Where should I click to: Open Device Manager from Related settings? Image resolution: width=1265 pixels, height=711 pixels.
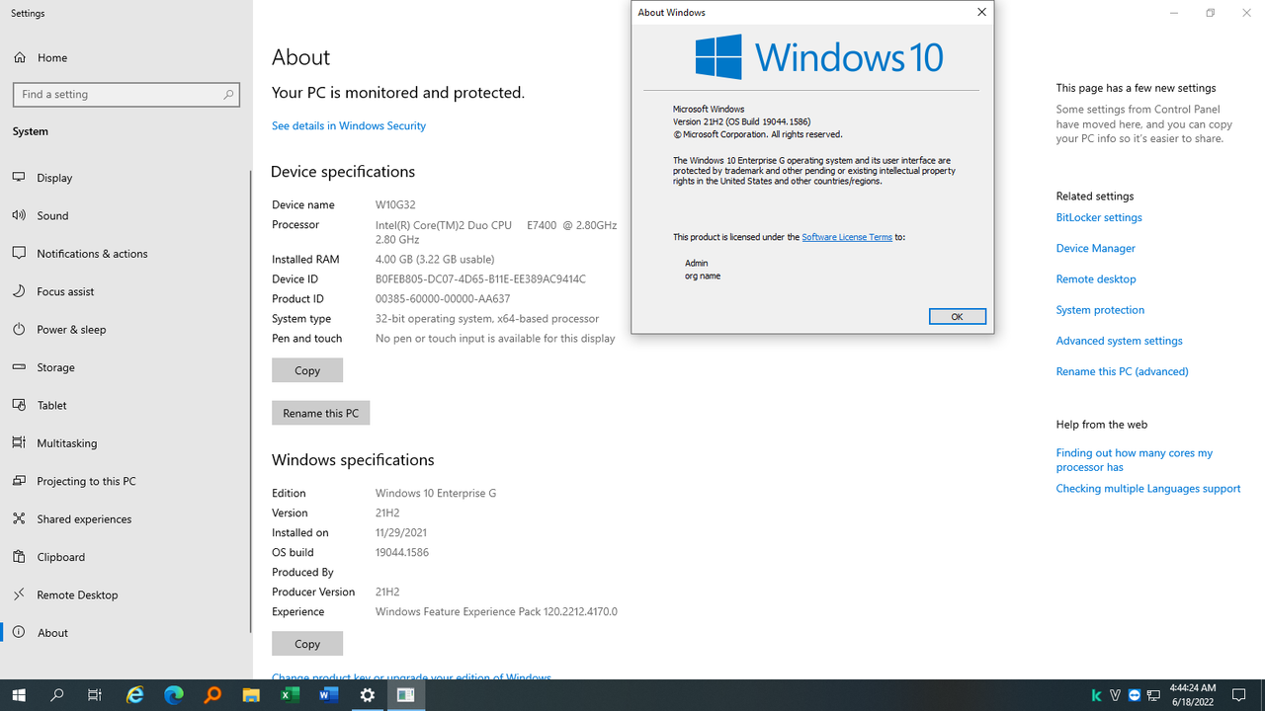(1095, 248)
